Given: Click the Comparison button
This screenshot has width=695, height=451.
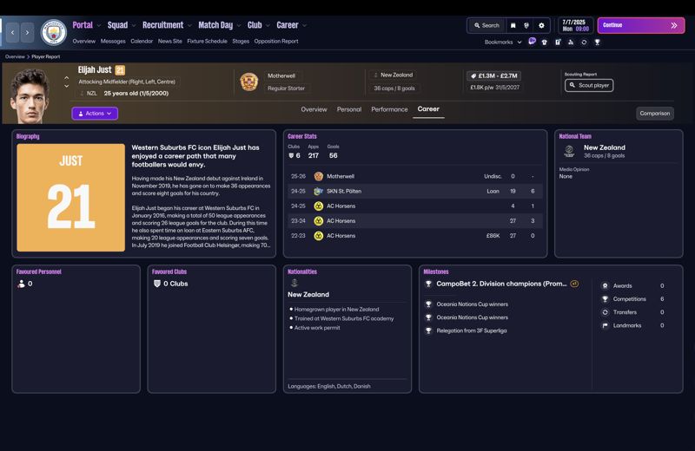Looking at the screenshot, I should tap(655, 114).
